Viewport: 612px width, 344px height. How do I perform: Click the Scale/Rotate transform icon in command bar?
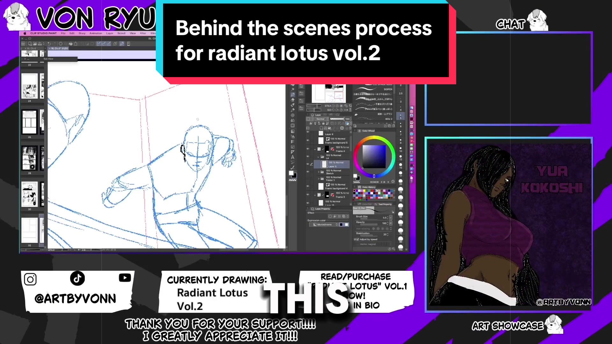pos(76,44)
